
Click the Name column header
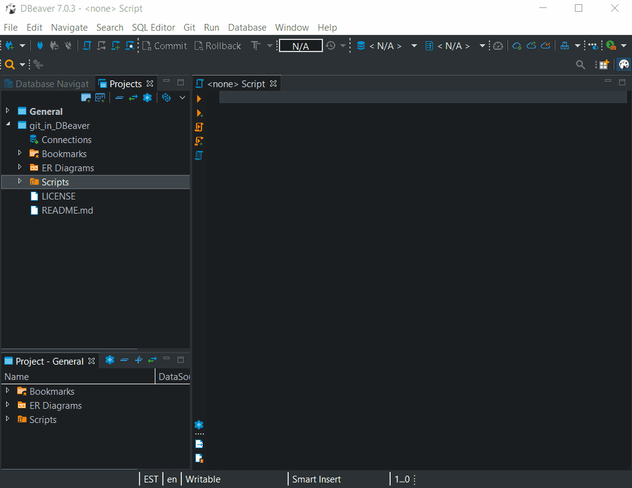pyautogui.click(x=78, y=377)
